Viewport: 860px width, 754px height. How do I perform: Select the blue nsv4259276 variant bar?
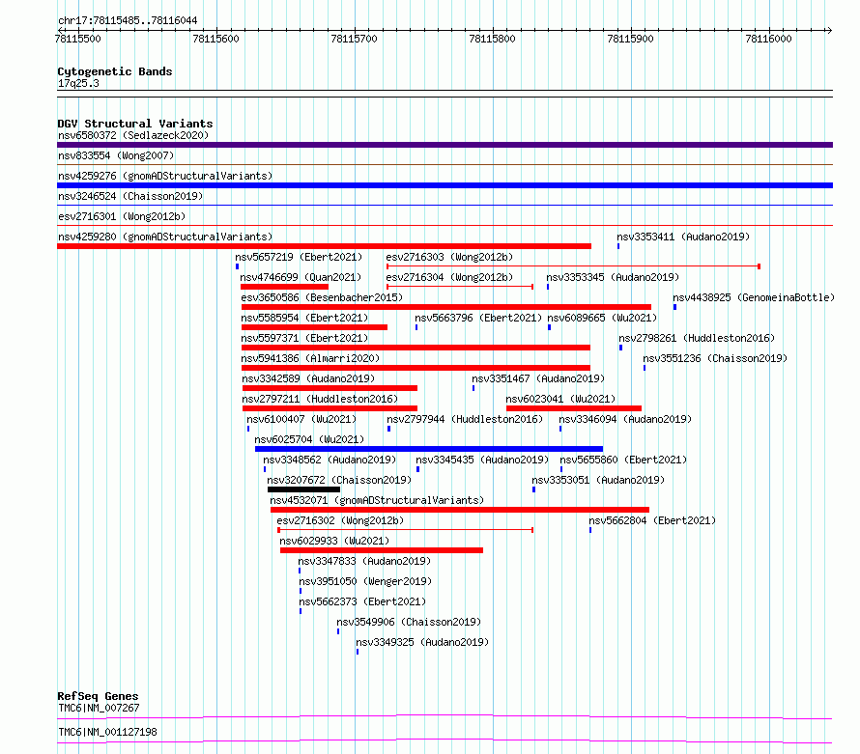tap(444, 185)
